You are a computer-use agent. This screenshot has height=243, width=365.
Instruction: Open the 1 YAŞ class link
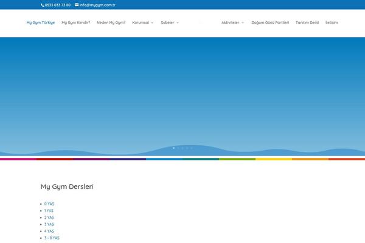[49, 211]
